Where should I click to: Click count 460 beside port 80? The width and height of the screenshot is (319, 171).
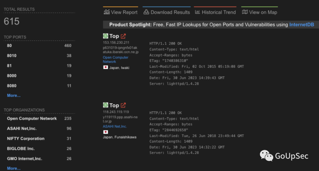tap(68, 46)
